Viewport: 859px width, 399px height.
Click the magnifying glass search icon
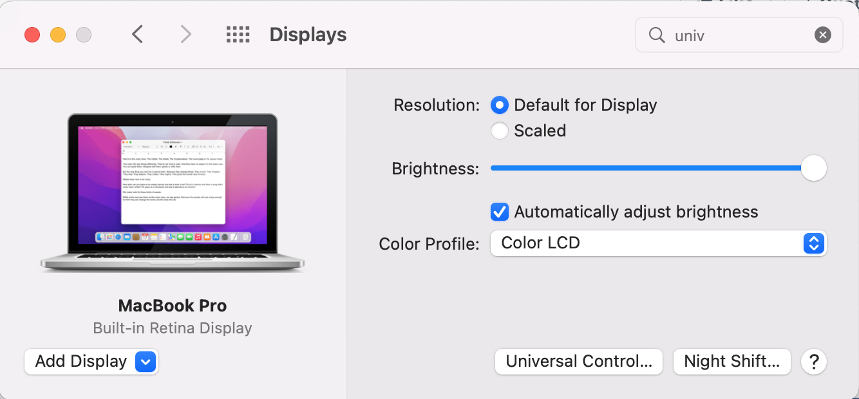point(657,35)
